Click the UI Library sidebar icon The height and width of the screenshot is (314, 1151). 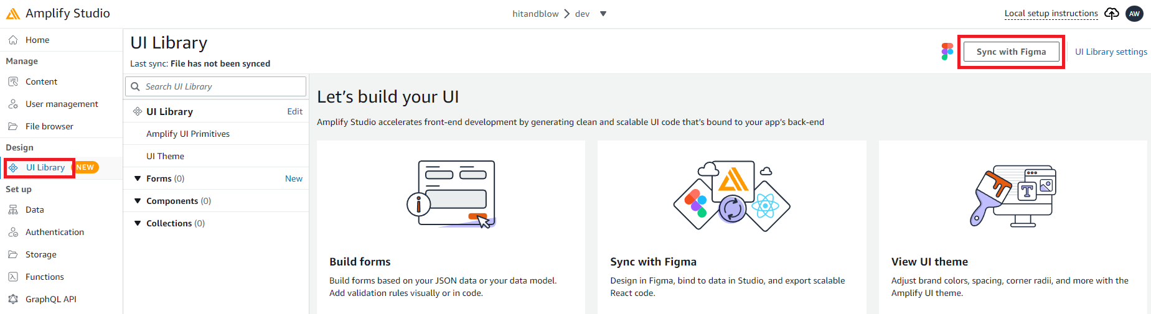tap(13, 167)
